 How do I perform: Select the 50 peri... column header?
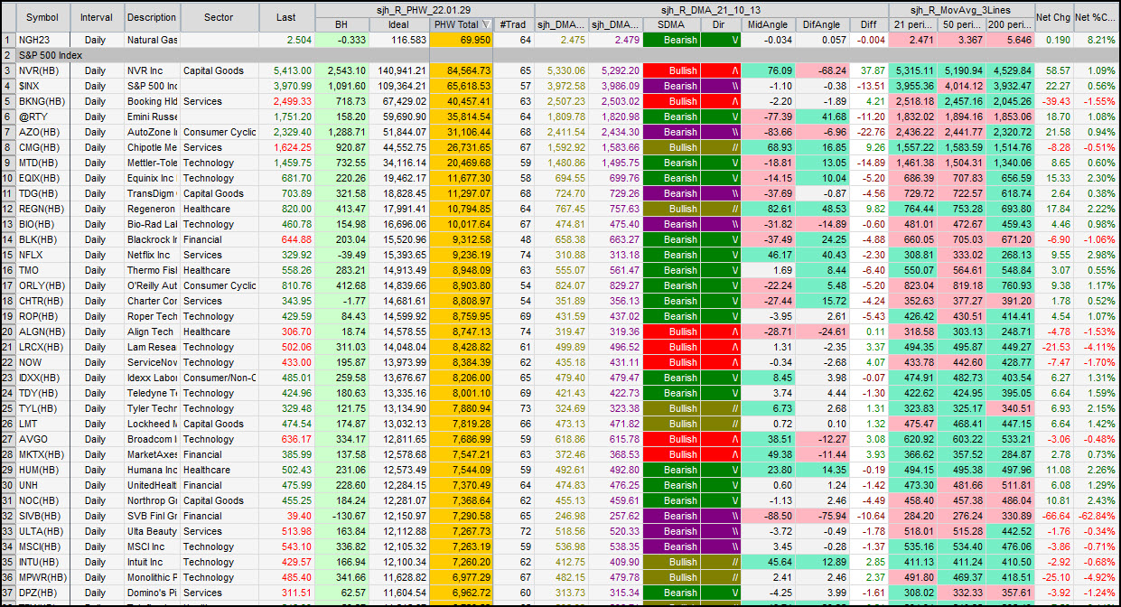point(961,24)
